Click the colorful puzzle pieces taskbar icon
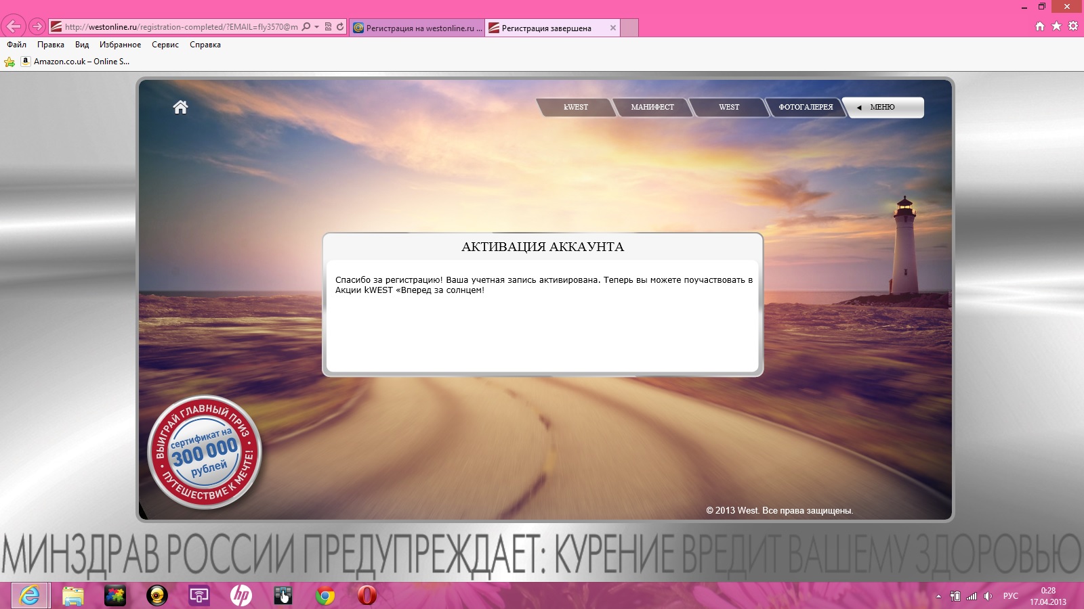This screenshot has width=1084, height=609. [115, 595]
